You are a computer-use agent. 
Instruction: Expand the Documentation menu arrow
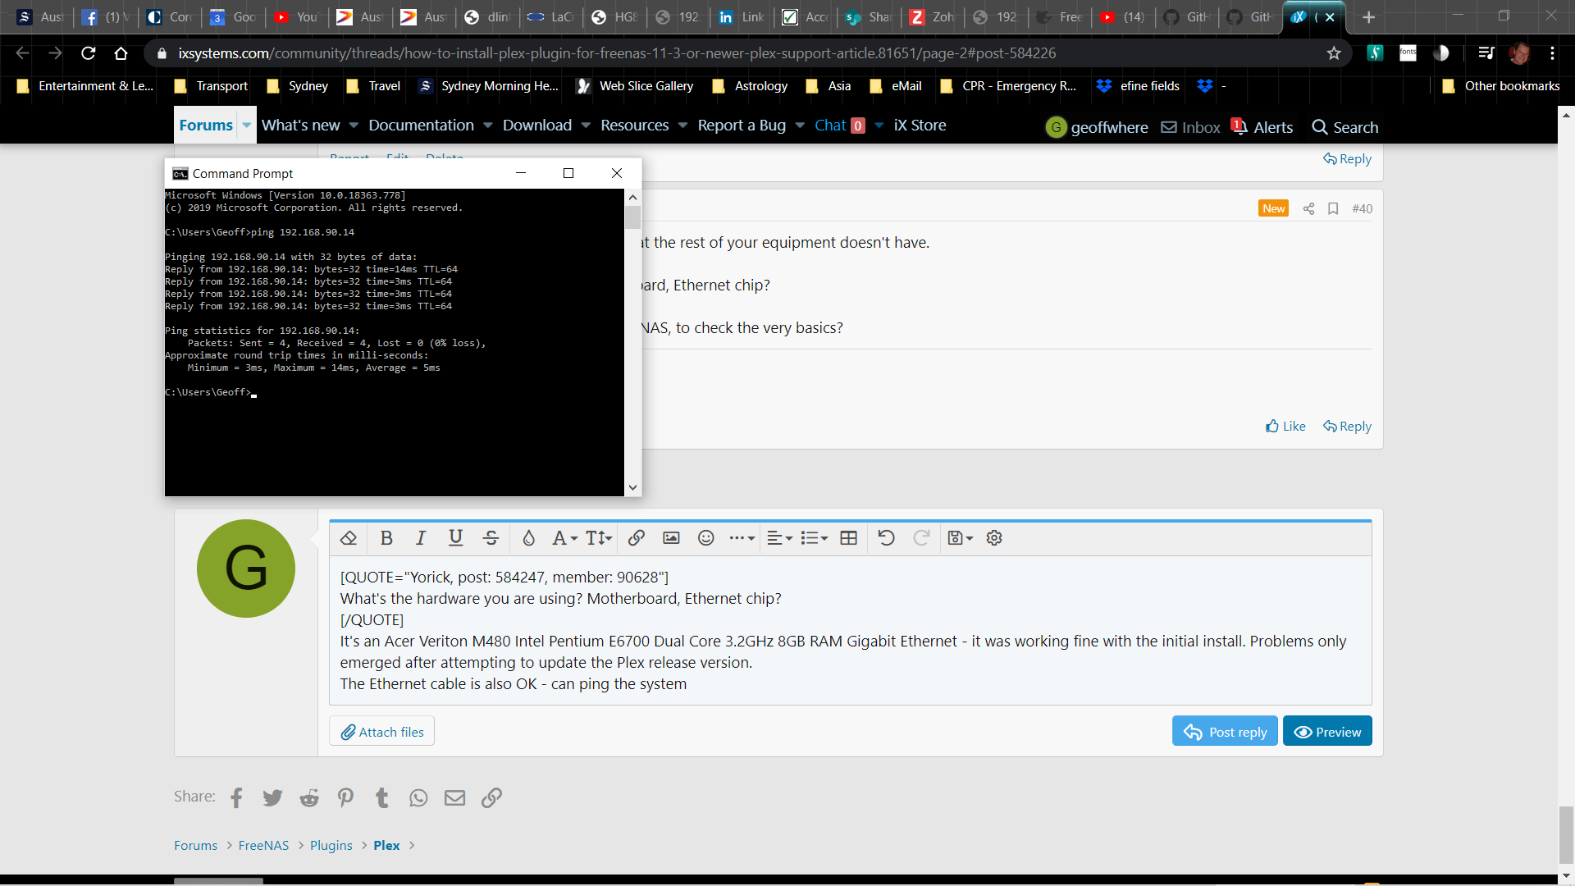[x=488, y=126]
